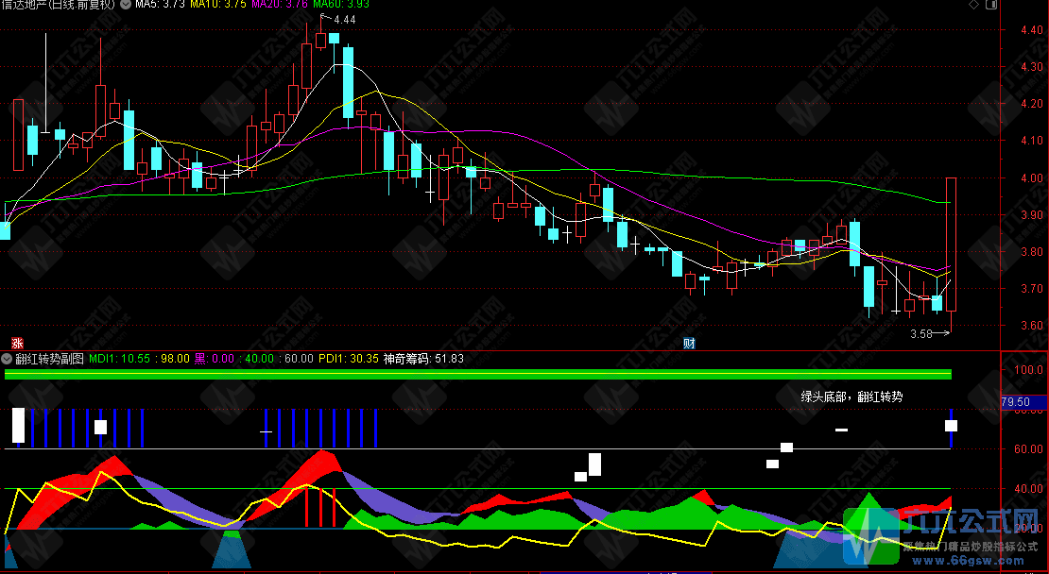Click the blue 财 marker icon
Viewport: 1049px width, 574px height.
click(x=689, y=343)
